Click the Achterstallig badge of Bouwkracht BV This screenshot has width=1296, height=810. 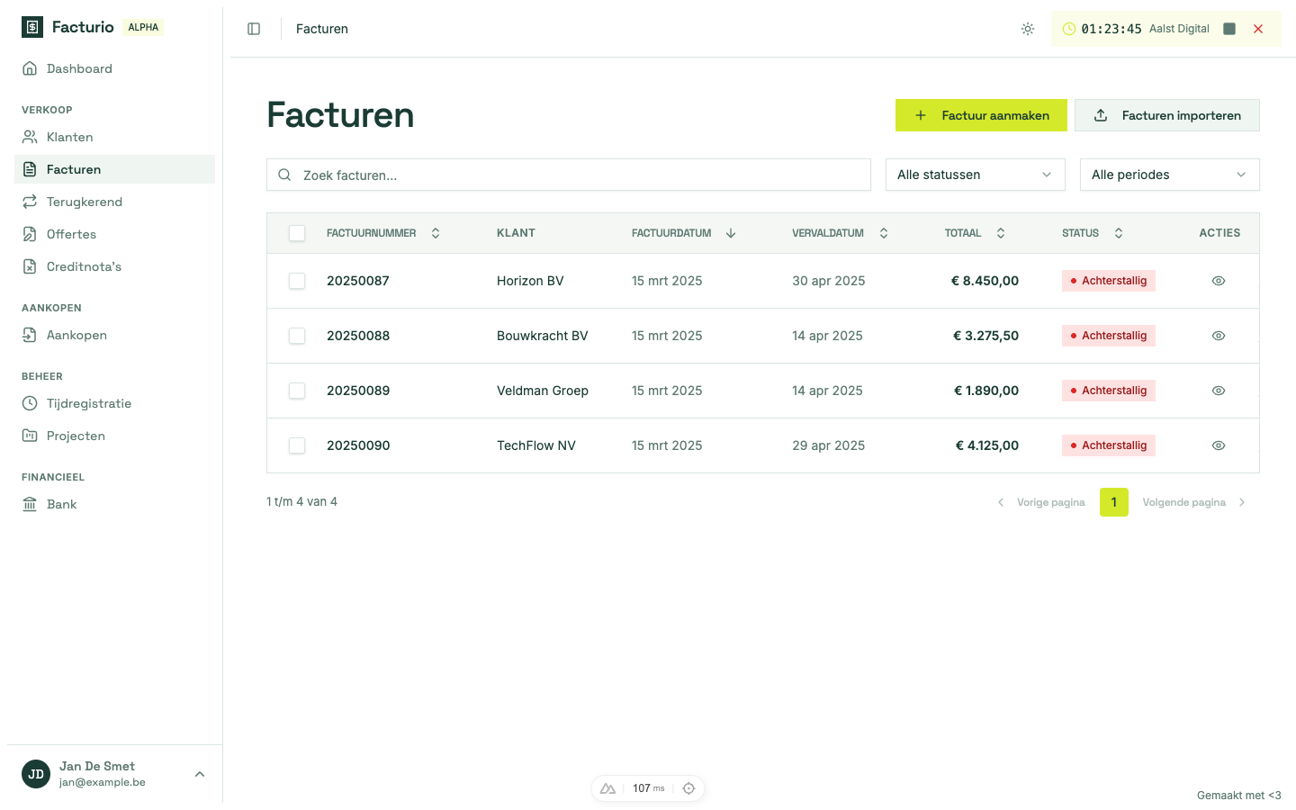pos(1109,336)
